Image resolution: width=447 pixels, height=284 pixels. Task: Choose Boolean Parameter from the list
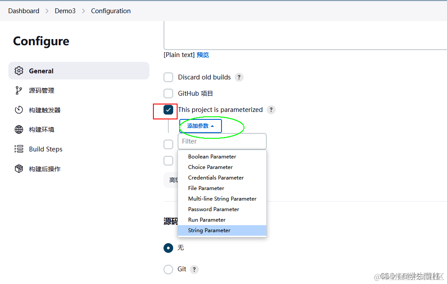[x=222, y=157]
